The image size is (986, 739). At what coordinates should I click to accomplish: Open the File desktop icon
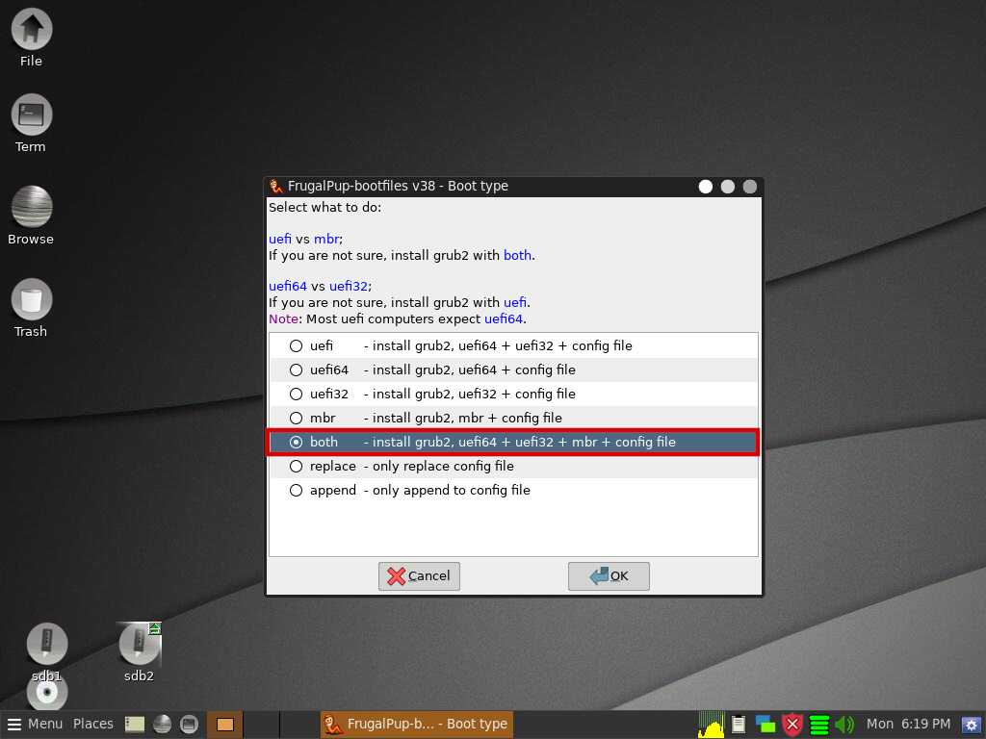click(31, 30)
